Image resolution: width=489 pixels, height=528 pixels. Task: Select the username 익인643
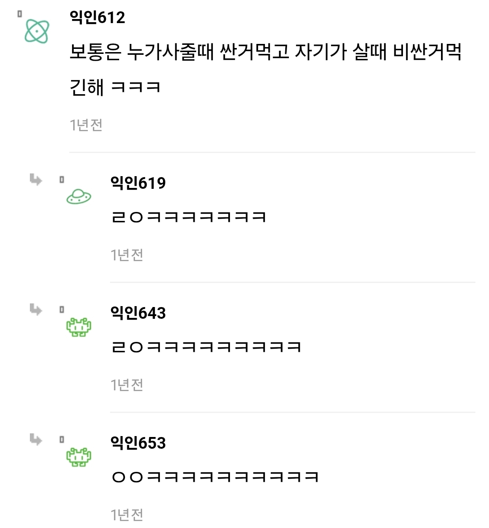tap(138, 313)
